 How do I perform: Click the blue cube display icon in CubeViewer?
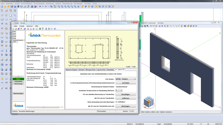[185, 26]
